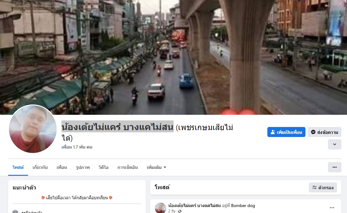Open the การเช็คอิน tab
The width and height of the screenshot is (347, 213).
tap(127, 167)
